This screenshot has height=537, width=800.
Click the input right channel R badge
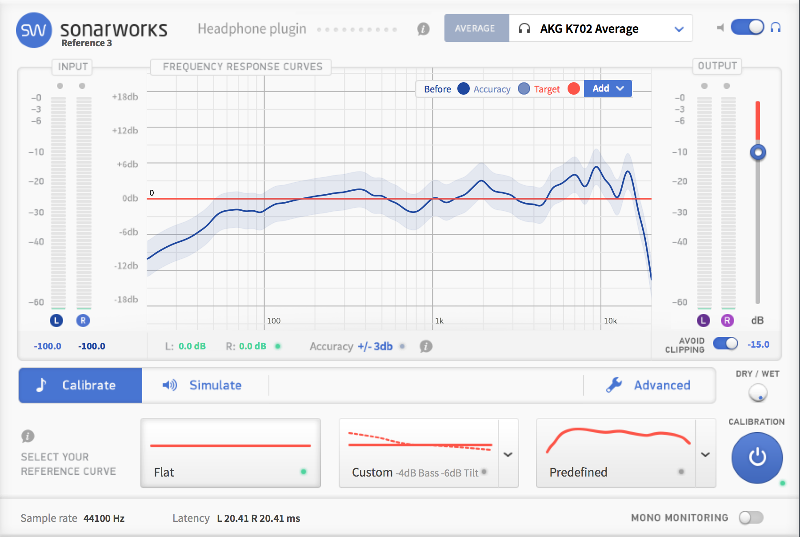(83, 320)
